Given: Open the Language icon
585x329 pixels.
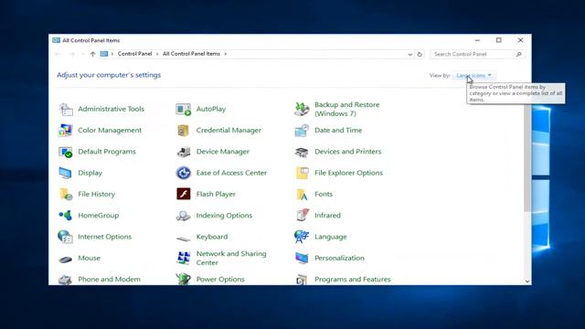Looking at the screenshot, I should [x=302, y=237].
